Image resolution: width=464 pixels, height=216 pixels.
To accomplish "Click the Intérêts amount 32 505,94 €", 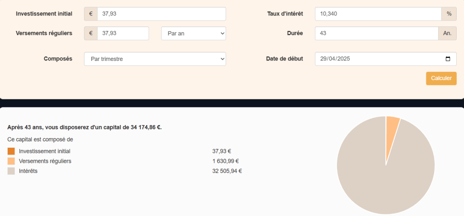I will coord(227,171).
